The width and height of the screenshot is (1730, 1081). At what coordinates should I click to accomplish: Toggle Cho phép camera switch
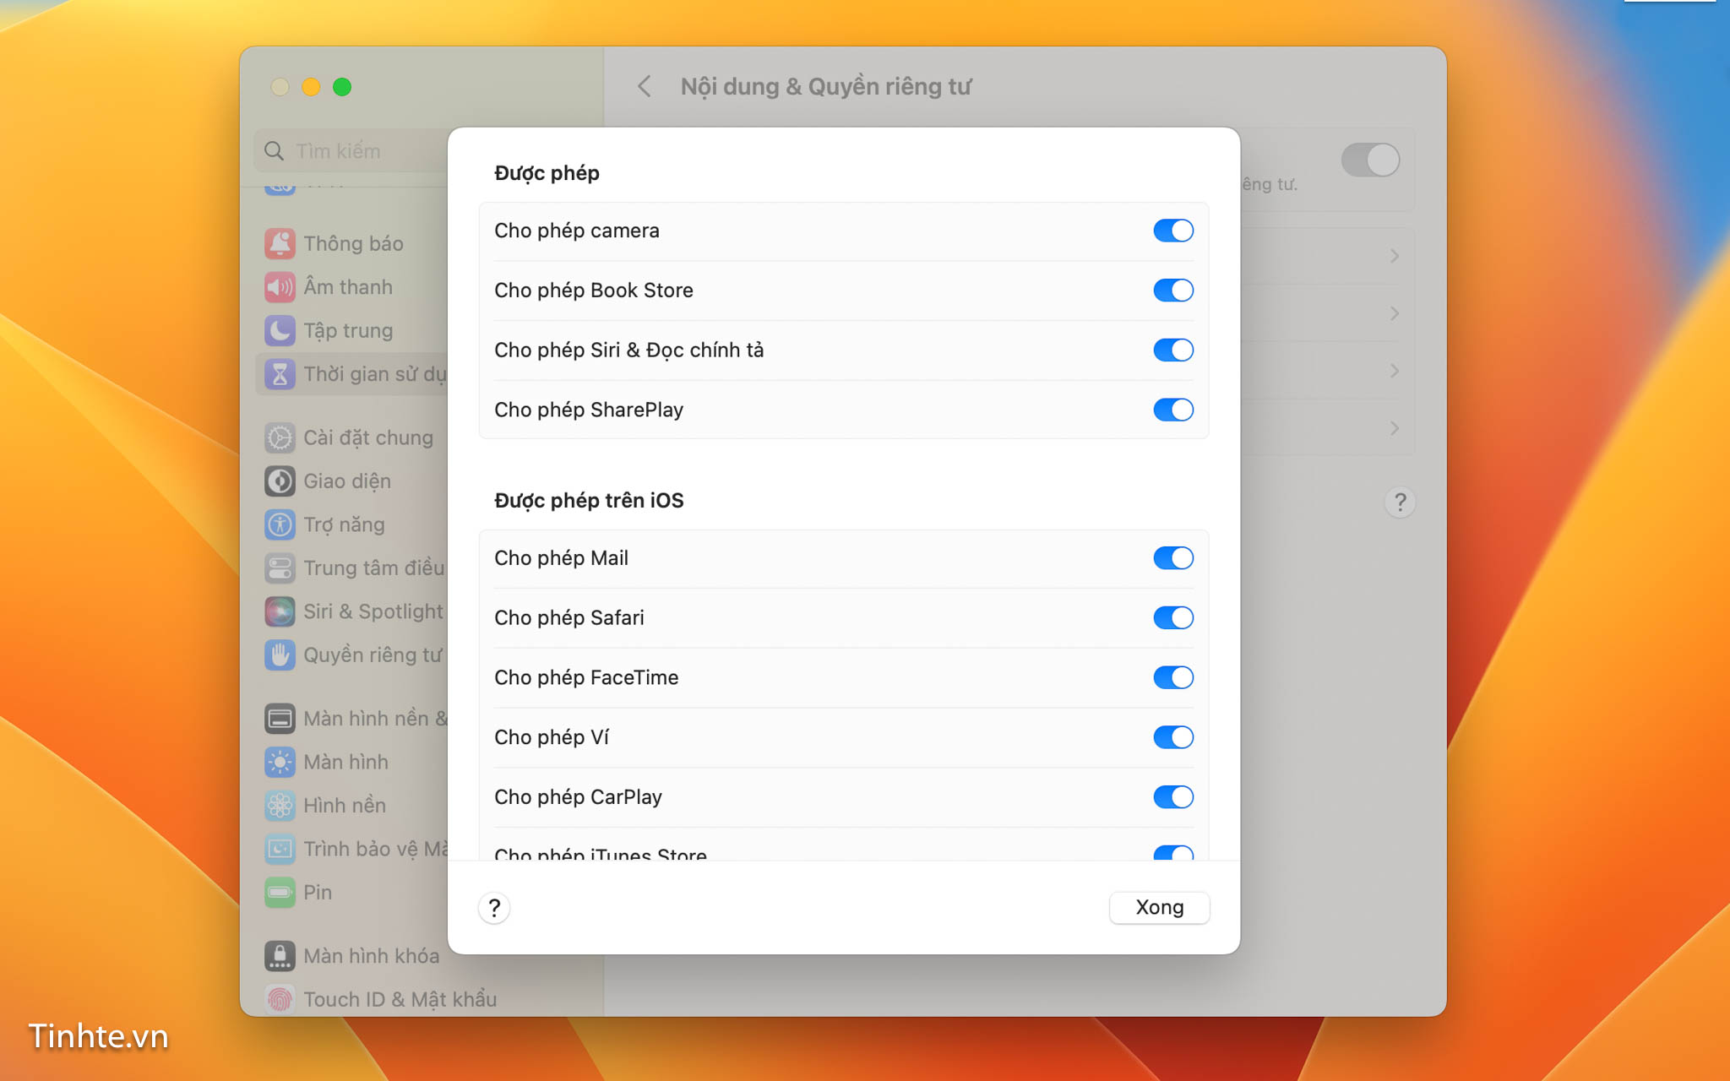[1173, 231]
